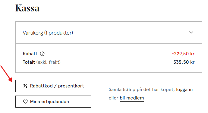This screenshot has height=113, width=208.
Task: Select the 535,50 kr total amount
Action: point(184,62)
